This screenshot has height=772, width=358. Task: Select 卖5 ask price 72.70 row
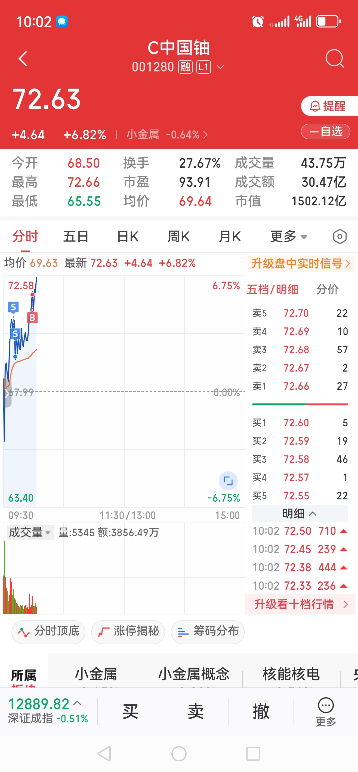click(300, 313)
